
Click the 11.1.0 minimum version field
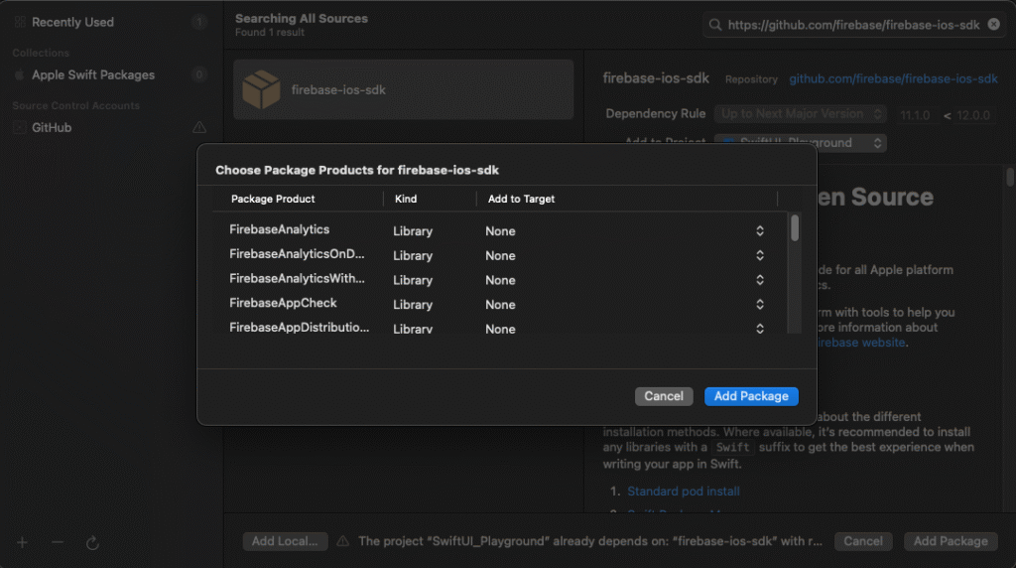(x=915, y=115)
